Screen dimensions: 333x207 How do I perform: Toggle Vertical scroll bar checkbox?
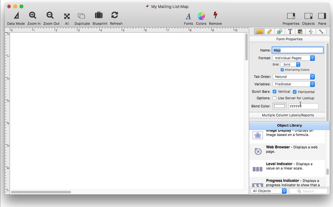point(274,91)
